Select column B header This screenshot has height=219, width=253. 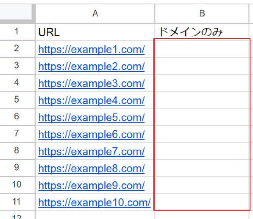coord(202,13)
